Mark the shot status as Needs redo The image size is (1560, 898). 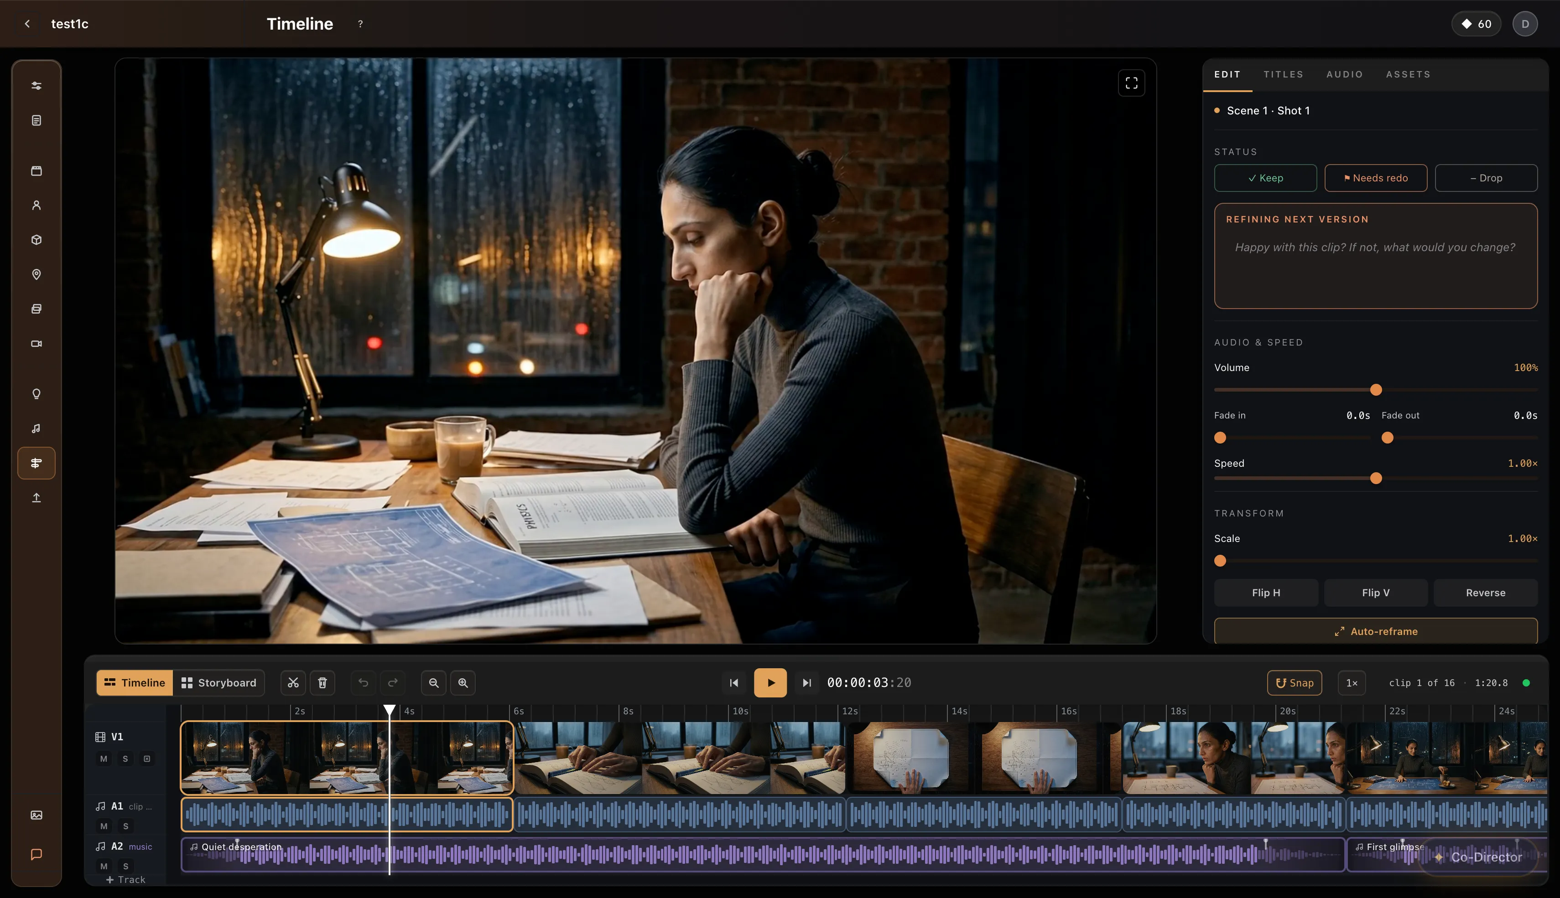[x=1375, y=178]
